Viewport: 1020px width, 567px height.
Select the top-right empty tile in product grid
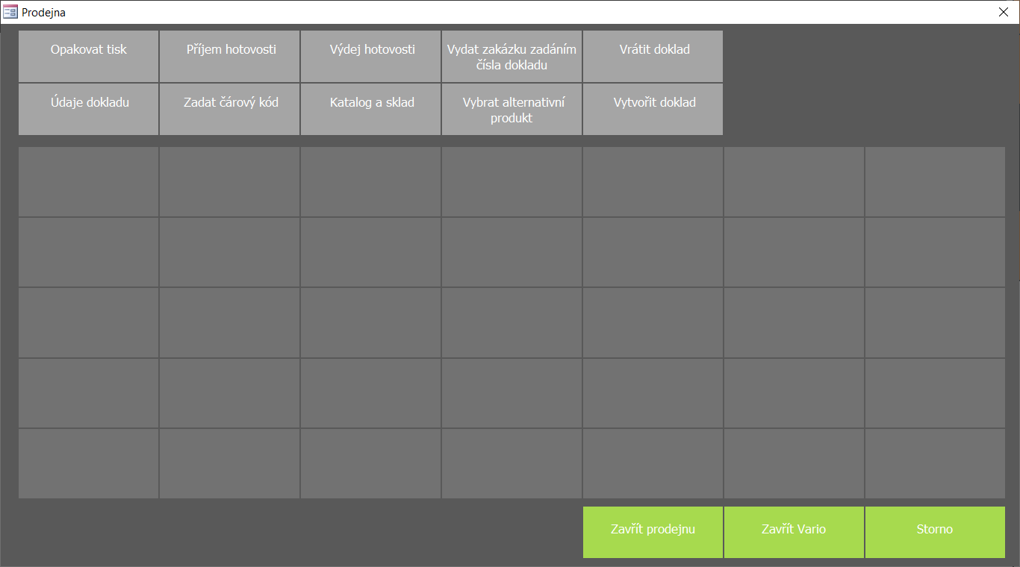(935, 181)
